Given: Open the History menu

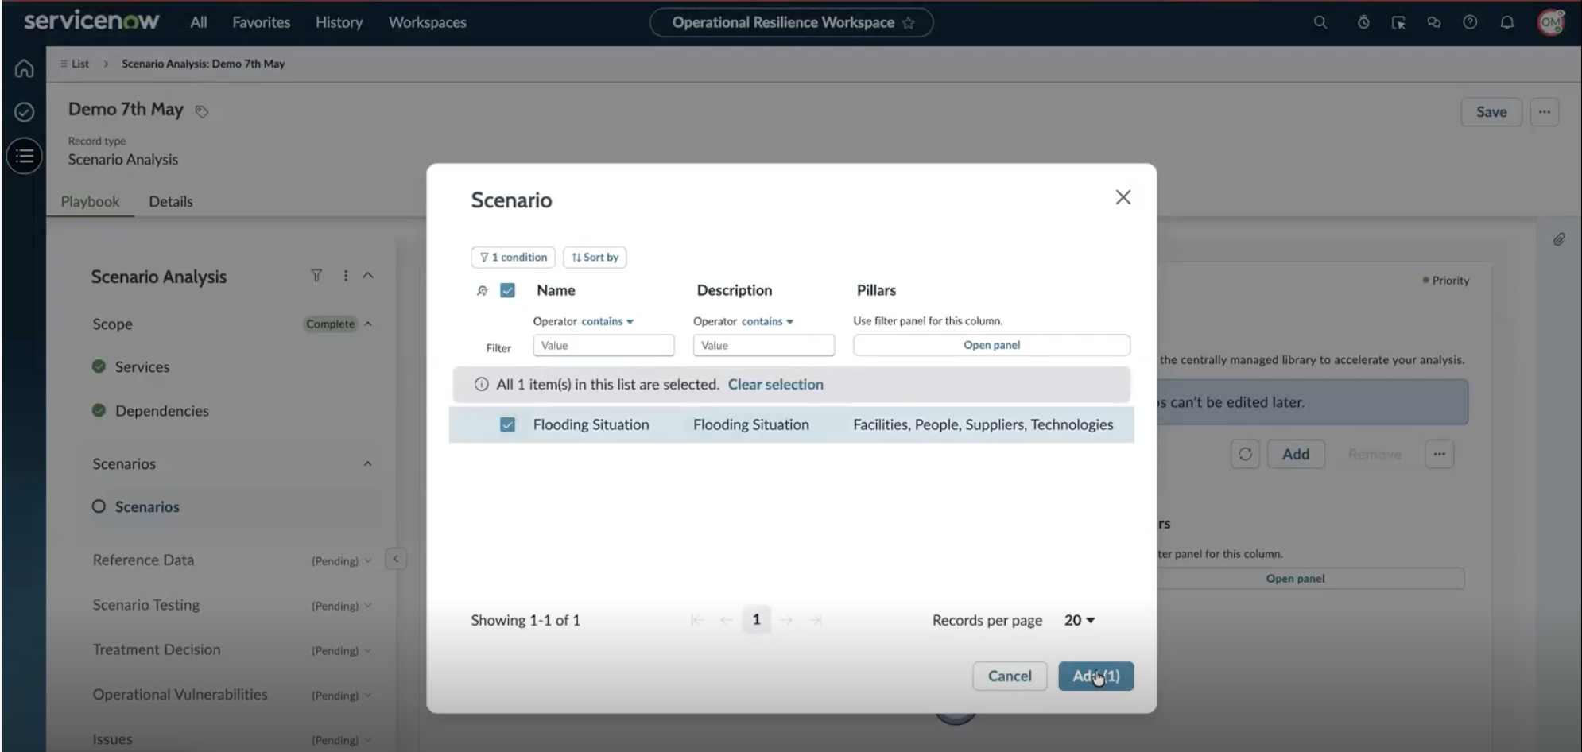Looking at the screenshot, I should [339, 22].
